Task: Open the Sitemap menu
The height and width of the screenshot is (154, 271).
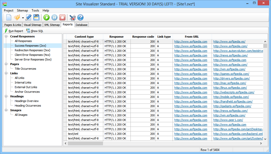Action: tap(22, 10)
